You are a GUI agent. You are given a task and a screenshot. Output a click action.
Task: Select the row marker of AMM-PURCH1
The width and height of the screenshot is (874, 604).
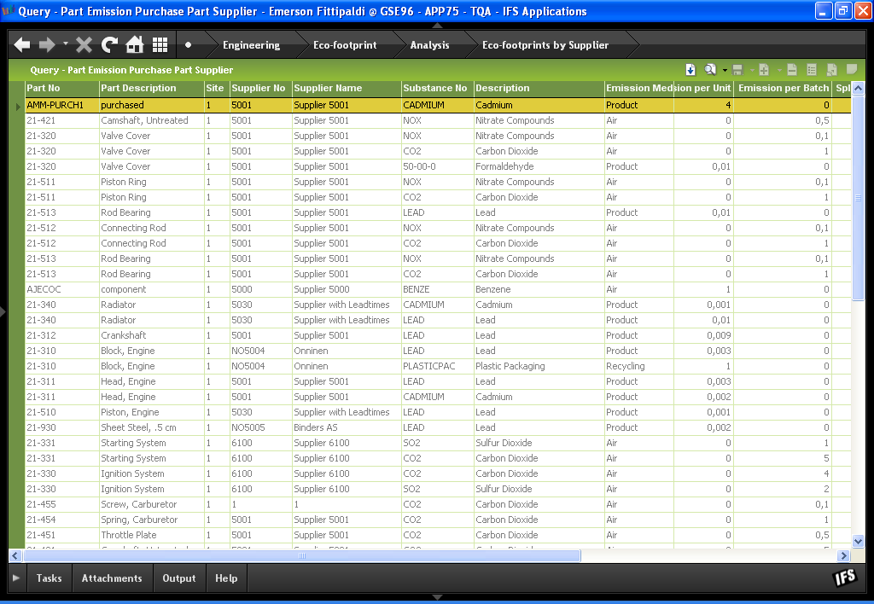[x=17, y=105]
